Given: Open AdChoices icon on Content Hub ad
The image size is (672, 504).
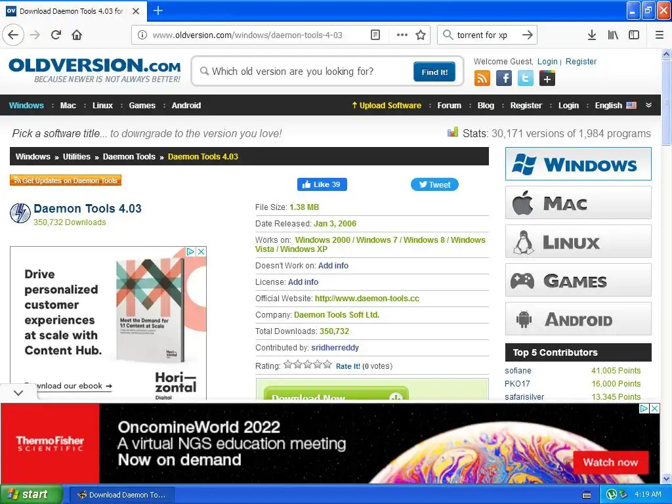Looking at the screenshot, I should 190,251.
